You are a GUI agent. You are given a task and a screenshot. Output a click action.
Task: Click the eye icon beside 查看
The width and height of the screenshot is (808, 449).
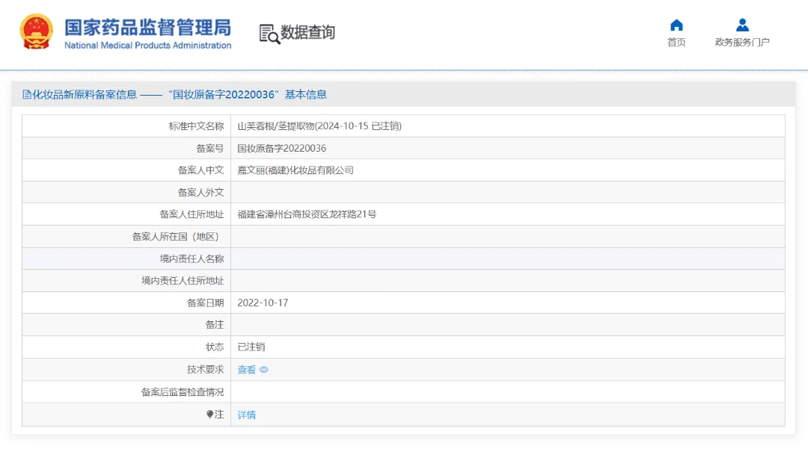click(264, 370)
